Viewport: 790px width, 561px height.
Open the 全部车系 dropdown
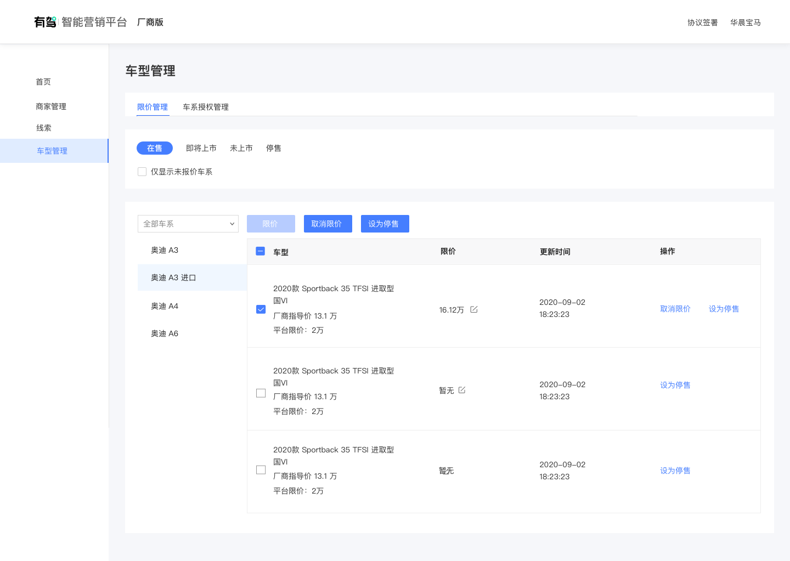tap(188, 224)
